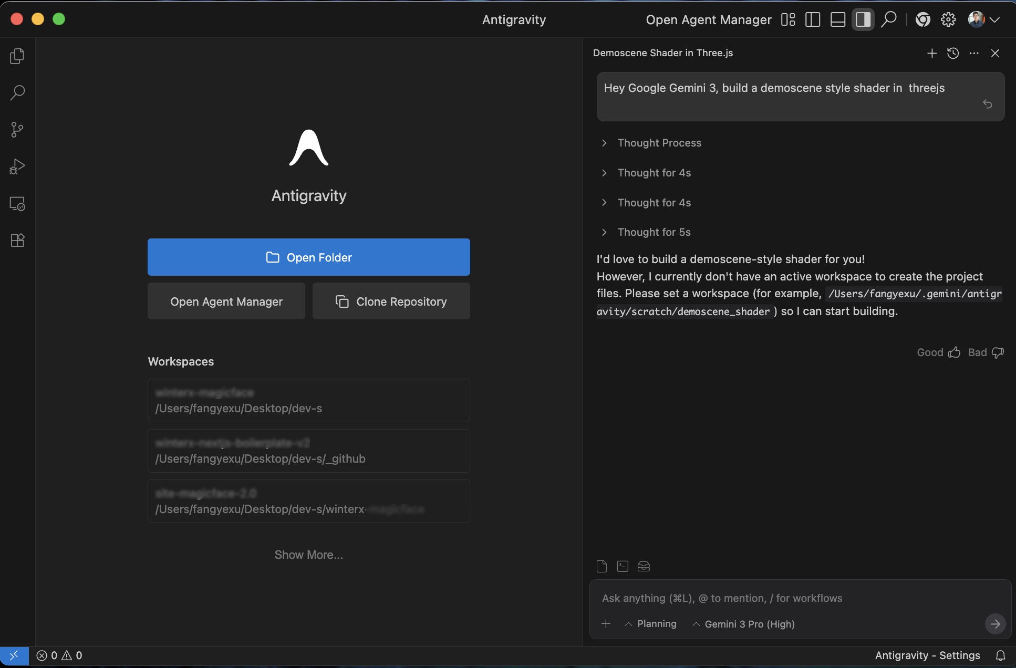Open the Planning mode dropdown
Image resolution: width=1016 pixels, height=668 pixels.
(x=651, y=624)
